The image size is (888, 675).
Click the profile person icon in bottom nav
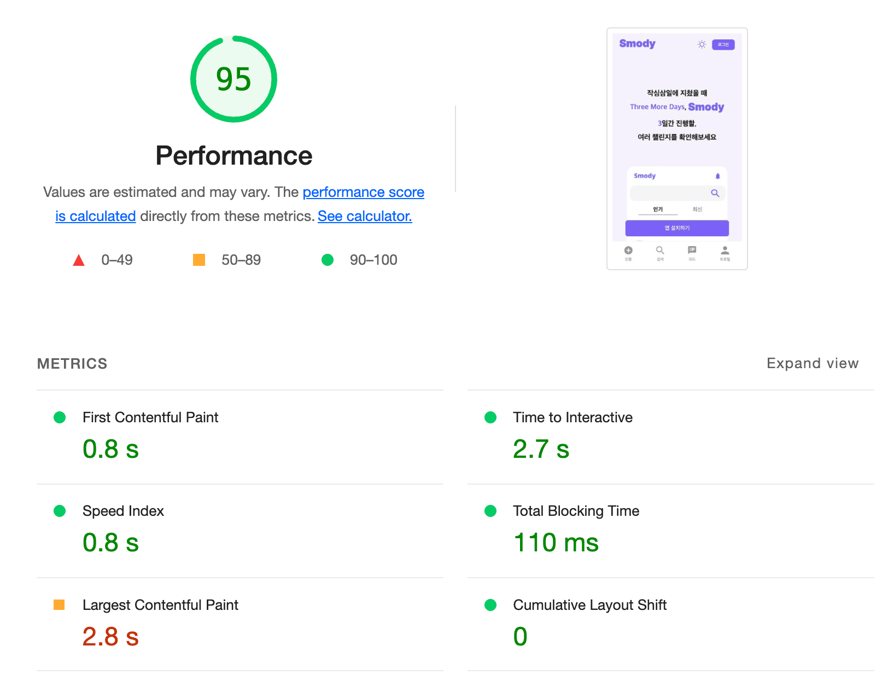[725, 251]
